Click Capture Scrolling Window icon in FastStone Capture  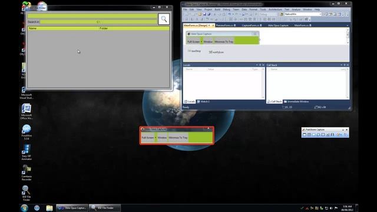[x=328, y=135]
